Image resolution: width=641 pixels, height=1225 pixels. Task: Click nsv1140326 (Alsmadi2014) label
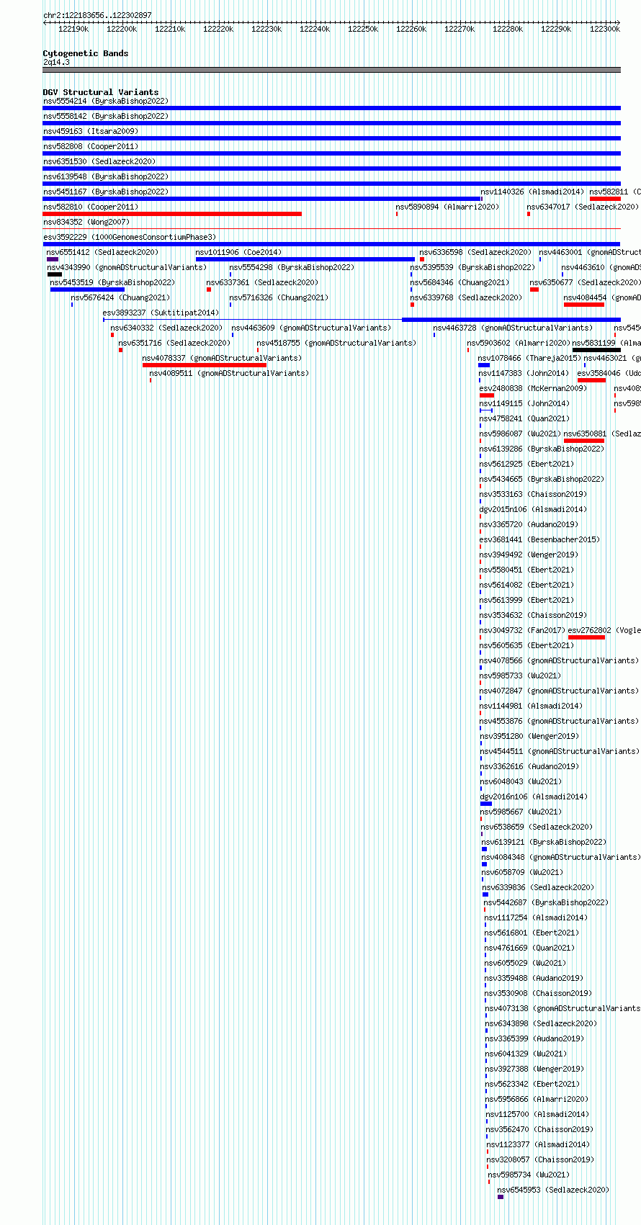[533, 192]
